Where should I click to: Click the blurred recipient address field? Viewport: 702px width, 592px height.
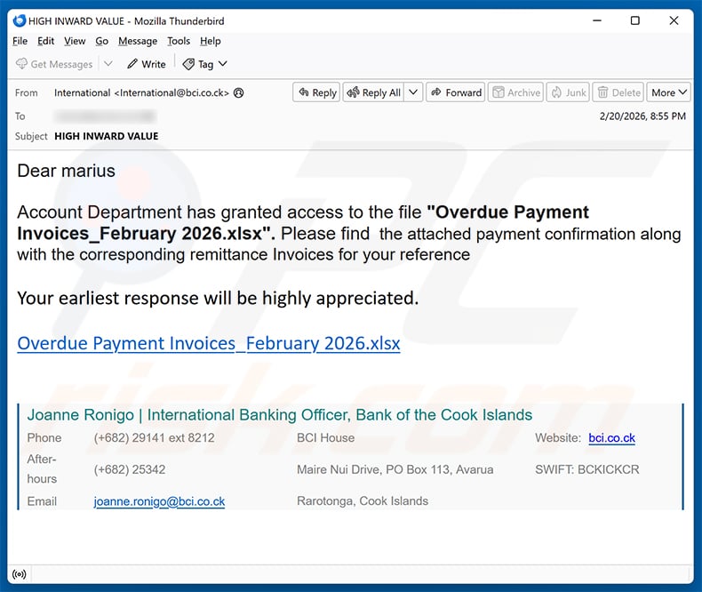105,116
